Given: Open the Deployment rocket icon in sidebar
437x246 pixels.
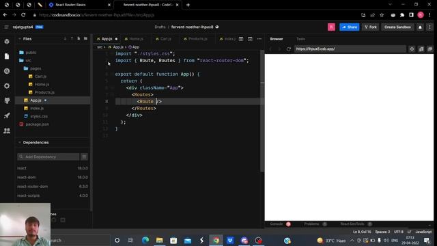Looking at the screenshot, I should coord(7,115).
